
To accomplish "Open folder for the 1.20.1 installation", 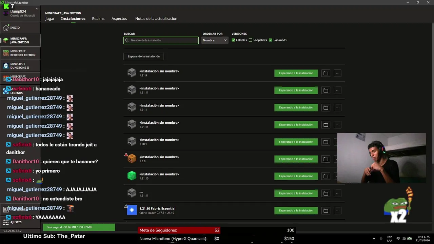I will tap(325, 142).
